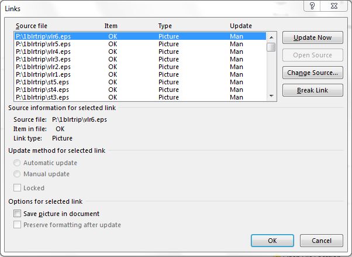Click the Update Now button
This screenshot has height=257, width=352.
coord(312,37)
